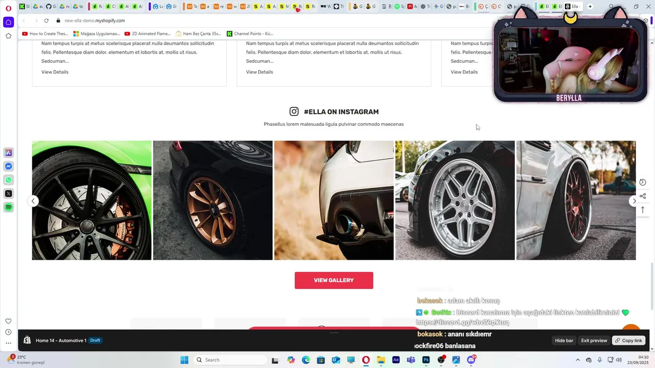Click the VIEW GALLERY button
The width and height of the screenshot is (655, 368).
pyautogui.click(x=334, y=280)
